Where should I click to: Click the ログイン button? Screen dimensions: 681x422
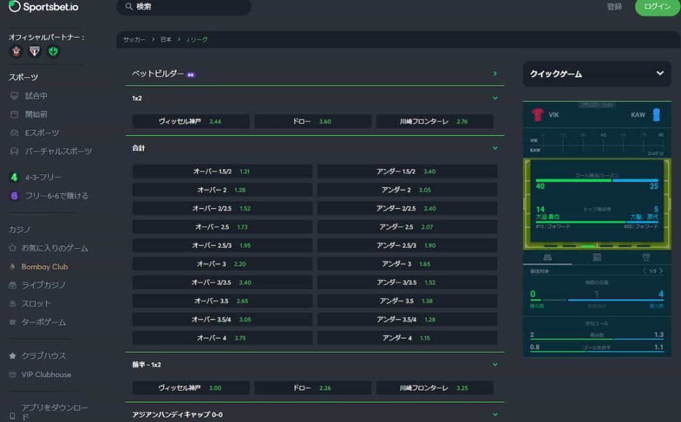(657, 7)
